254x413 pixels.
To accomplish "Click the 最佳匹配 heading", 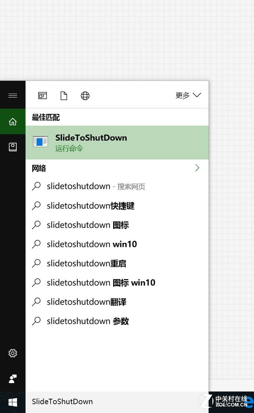I will coord(46,117).
